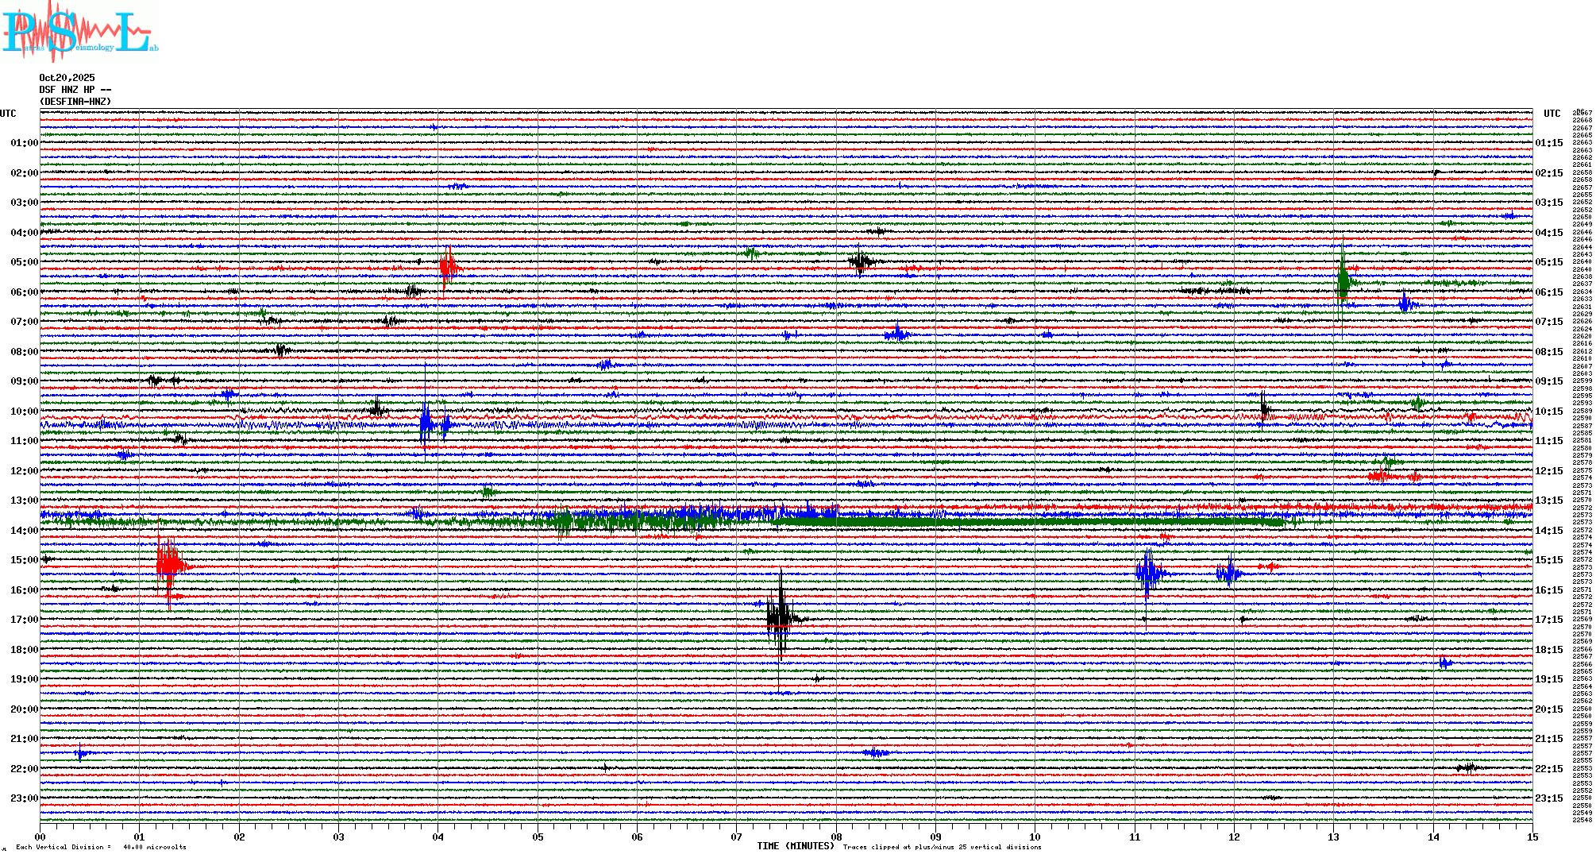Image resolution: width=1596 pixels, height=858 pixels.
Task: Click the PSL Seismology Lab logo
Action: (x=79, y=32)
